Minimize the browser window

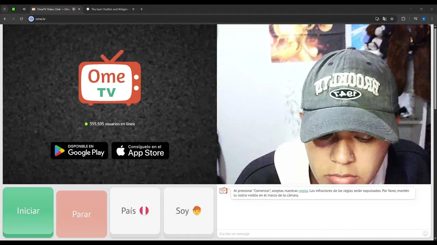point(411,9)
